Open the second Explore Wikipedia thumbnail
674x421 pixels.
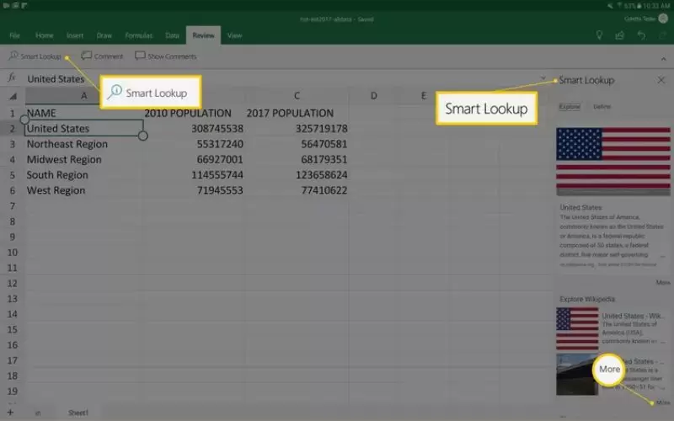pyautogui.click(x=577, y=375)
